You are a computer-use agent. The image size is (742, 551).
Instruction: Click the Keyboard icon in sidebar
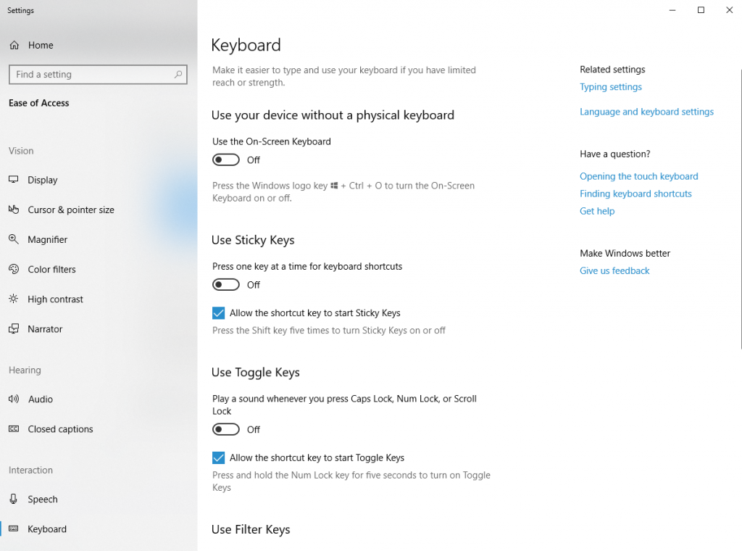coord(14,529)
